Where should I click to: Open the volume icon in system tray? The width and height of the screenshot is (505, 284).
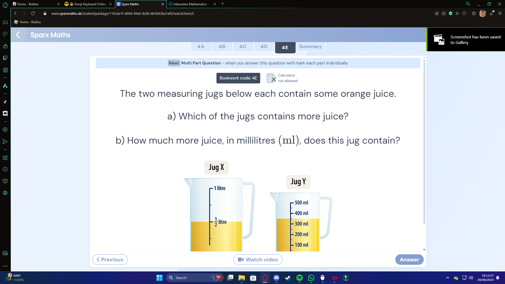471,278
